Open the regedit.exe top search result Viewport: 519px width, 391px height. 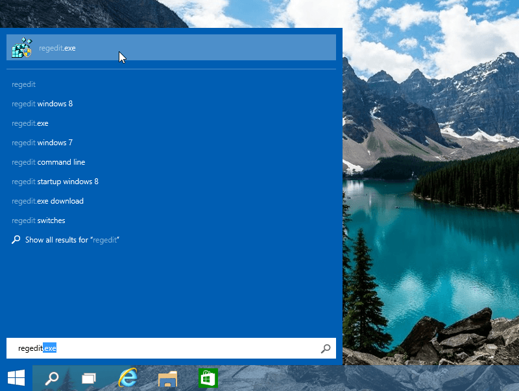[x=171, y=47]
